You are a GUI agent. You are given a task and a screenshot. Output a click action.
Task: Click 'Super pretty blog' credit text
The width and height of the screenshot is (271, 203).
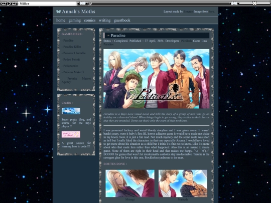tap(76, 123)
